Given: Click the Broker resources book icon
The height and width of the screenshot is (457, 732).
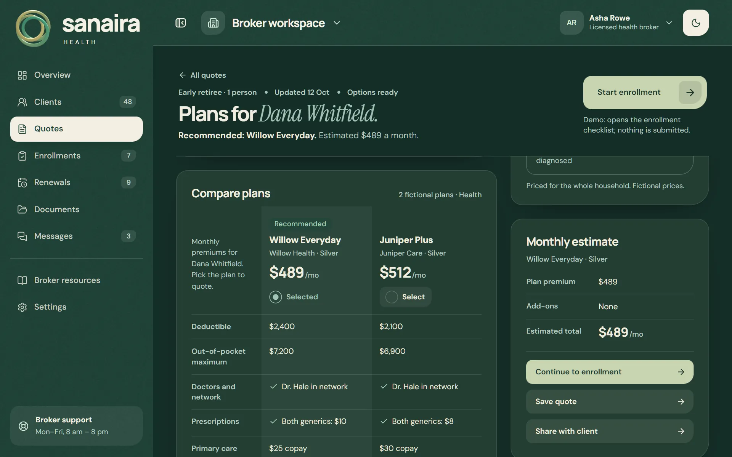Looking at the screenshot, I should (22, 280).
